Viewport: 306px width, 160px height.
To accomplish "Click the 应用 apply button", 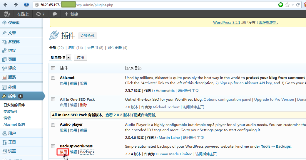I will point(81,57).
